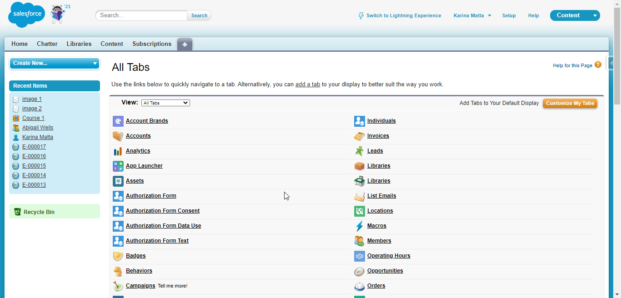Open recent item E-000013
Viewport: 621px width, 298px height.
pyautogui.click(x=34, y=185)
